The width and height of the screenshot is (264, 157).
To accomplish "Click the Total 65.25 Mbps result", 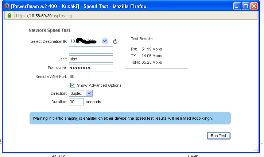I will tap(146, 62).
